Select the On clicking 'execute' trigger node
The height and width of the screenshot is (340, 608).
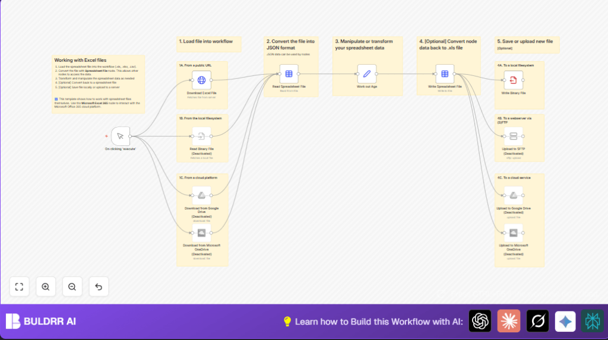click(120, 136)
